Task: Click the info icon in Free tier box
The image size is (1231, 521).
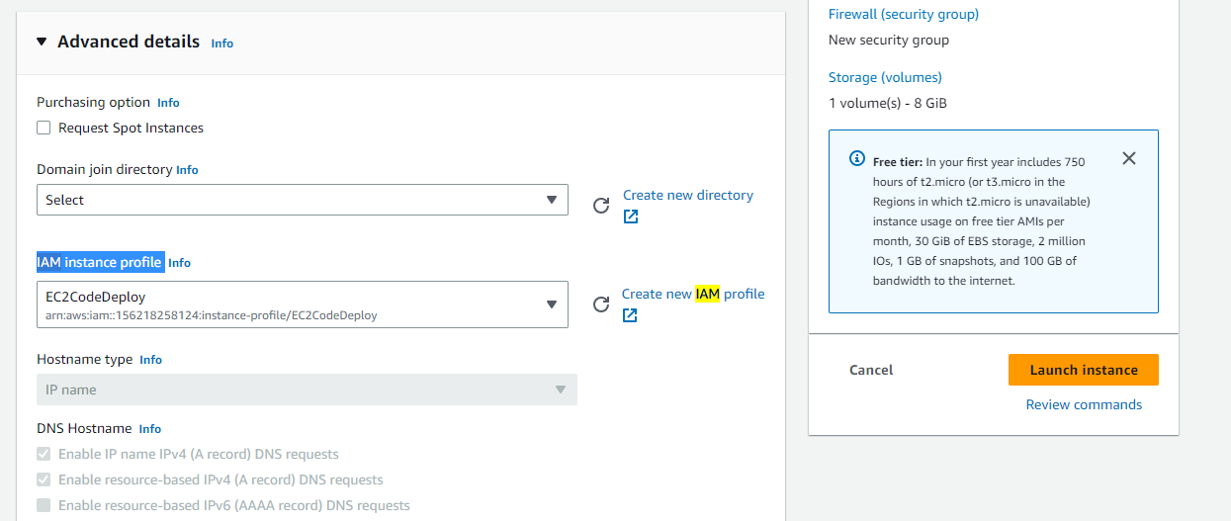Action: pos(857,159)
